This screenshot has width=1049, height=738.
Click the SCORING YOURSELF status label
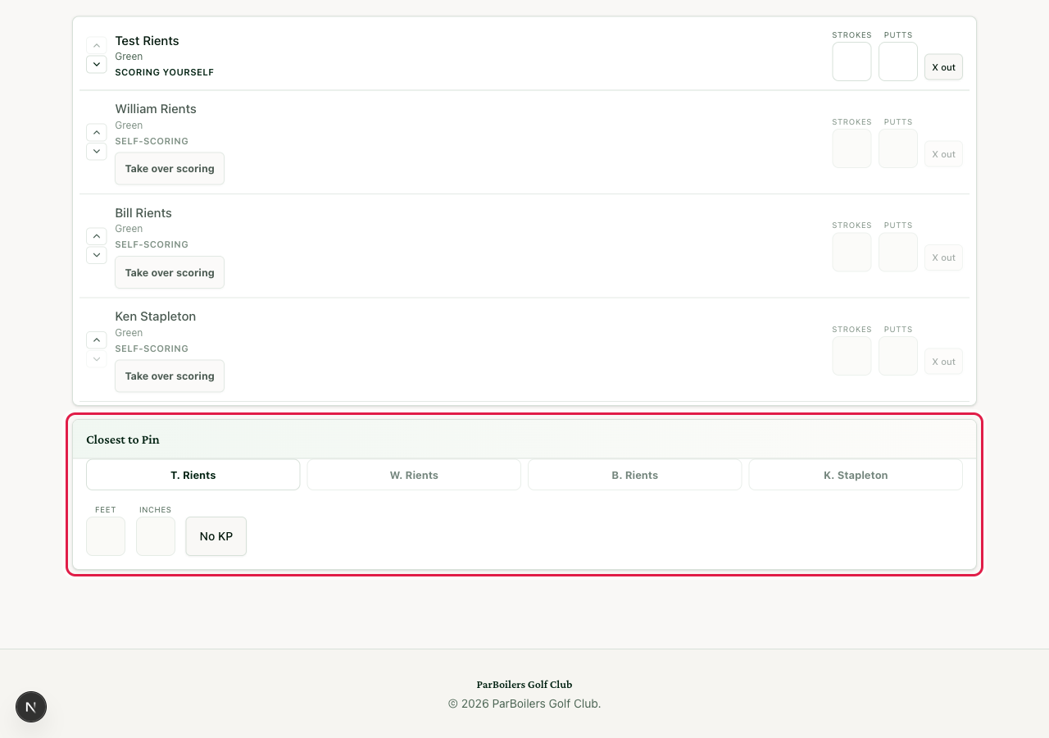(165, 72)
